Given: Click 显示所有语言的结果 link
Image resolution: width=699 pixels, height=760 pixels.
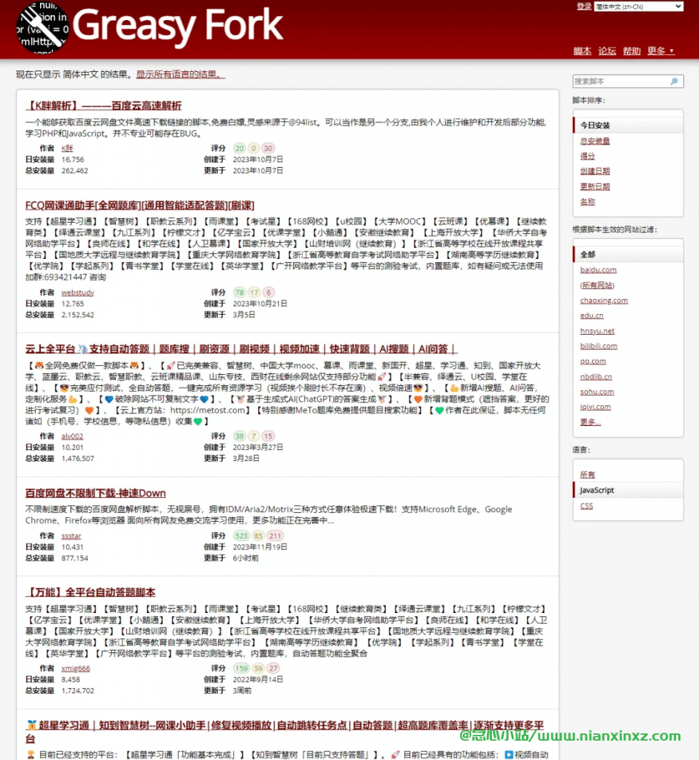Looking at the screenshot, I should pos(180,74).
